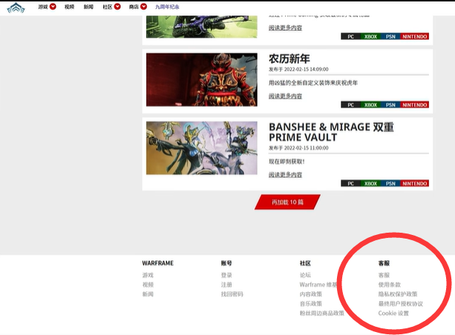The height and width of the screenshot is (335, 455).
Task: Select 游戏 menu label in top navigation
Action: [x=43, y=7]
